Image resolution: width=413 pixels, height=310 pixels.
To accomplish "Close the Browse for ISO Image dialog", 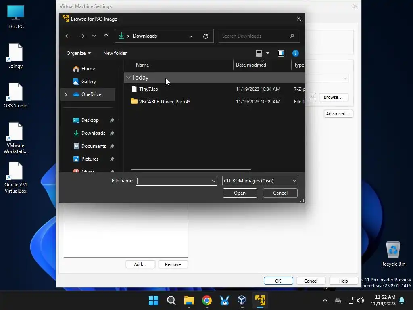I will click(299, 19).
